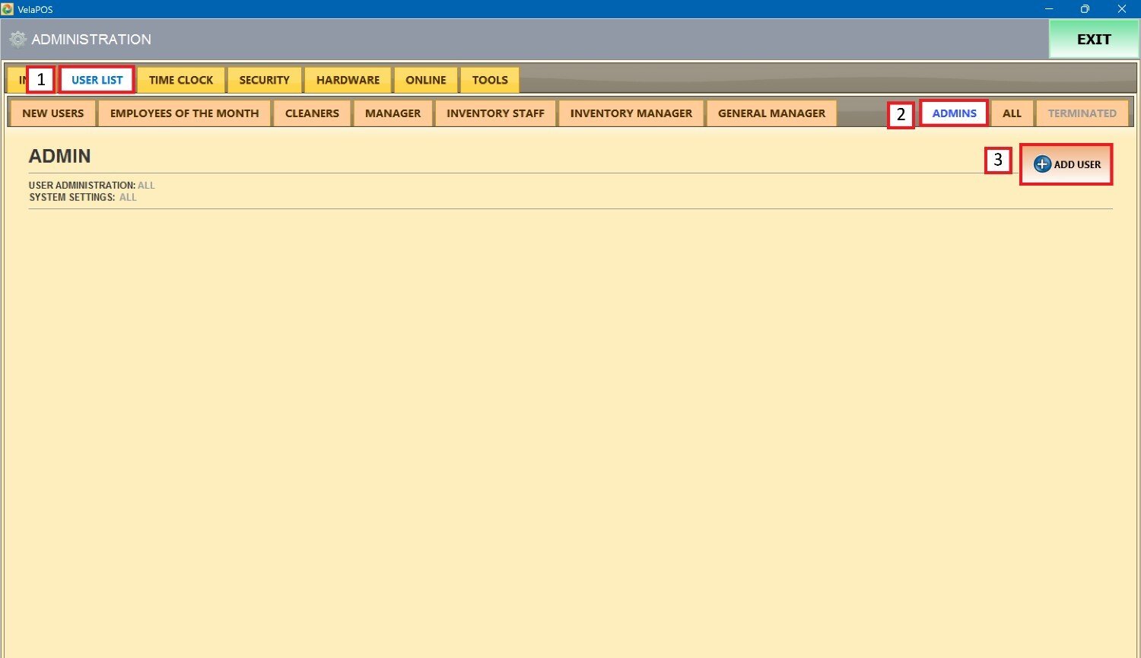Screen dimensions: 1141x658
Task: Open the MANAGER user group
Action: coord(393,113)
